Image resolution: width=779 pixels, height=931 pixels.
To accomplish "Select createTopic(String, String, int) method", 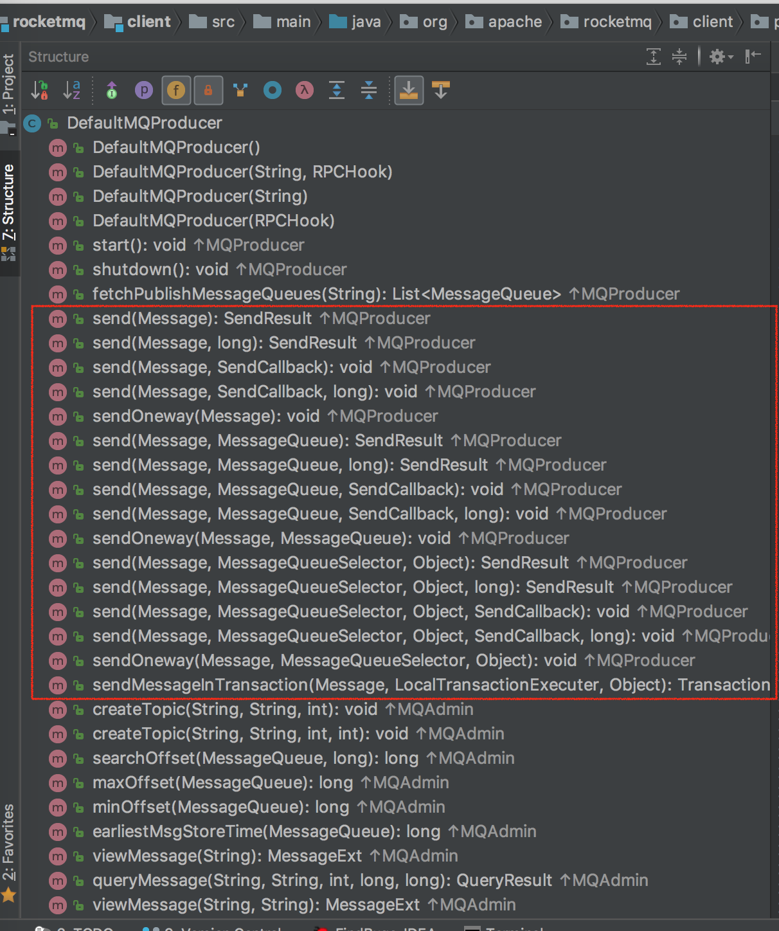I will pos(283,709).
